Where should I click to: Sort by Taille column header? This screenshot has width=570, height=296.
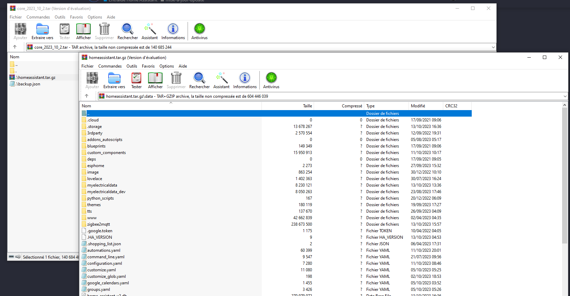288,106
